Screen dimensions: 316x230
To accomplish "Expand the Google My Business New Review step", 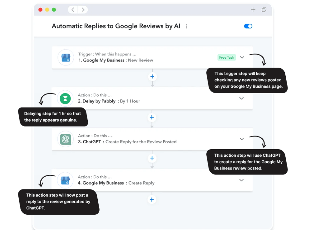I will point(242,57).
